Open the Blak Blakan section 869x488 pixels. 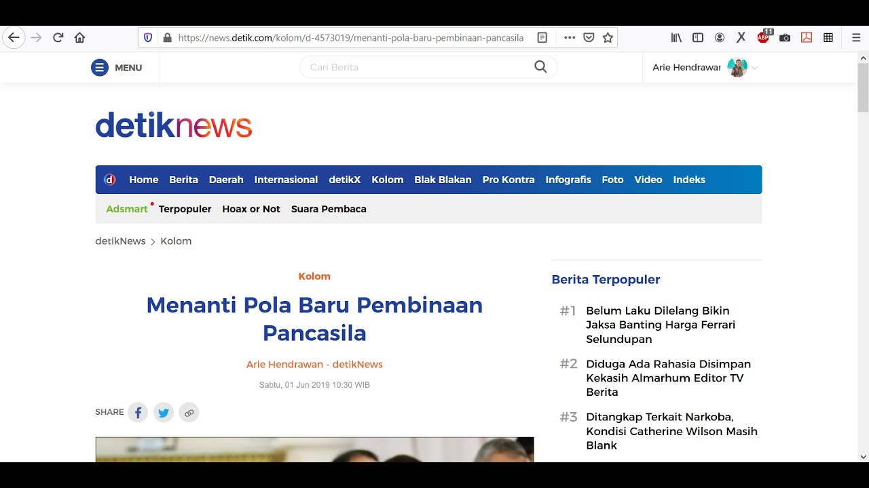coord(443,180)
